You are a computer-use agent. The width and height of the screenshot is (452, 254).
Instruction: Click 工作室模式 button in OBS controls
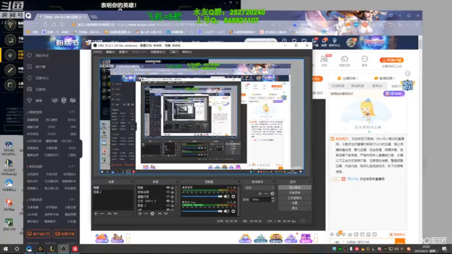pos(294,198)
